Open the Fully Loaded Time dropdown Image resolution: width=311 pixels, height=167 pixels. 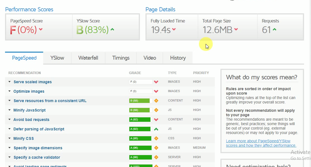coord(174,29)
